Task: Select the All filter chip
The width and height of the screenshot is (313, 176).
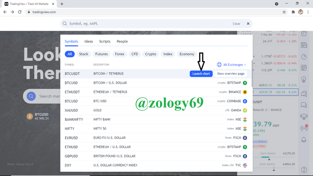Action: click(69, 54)
